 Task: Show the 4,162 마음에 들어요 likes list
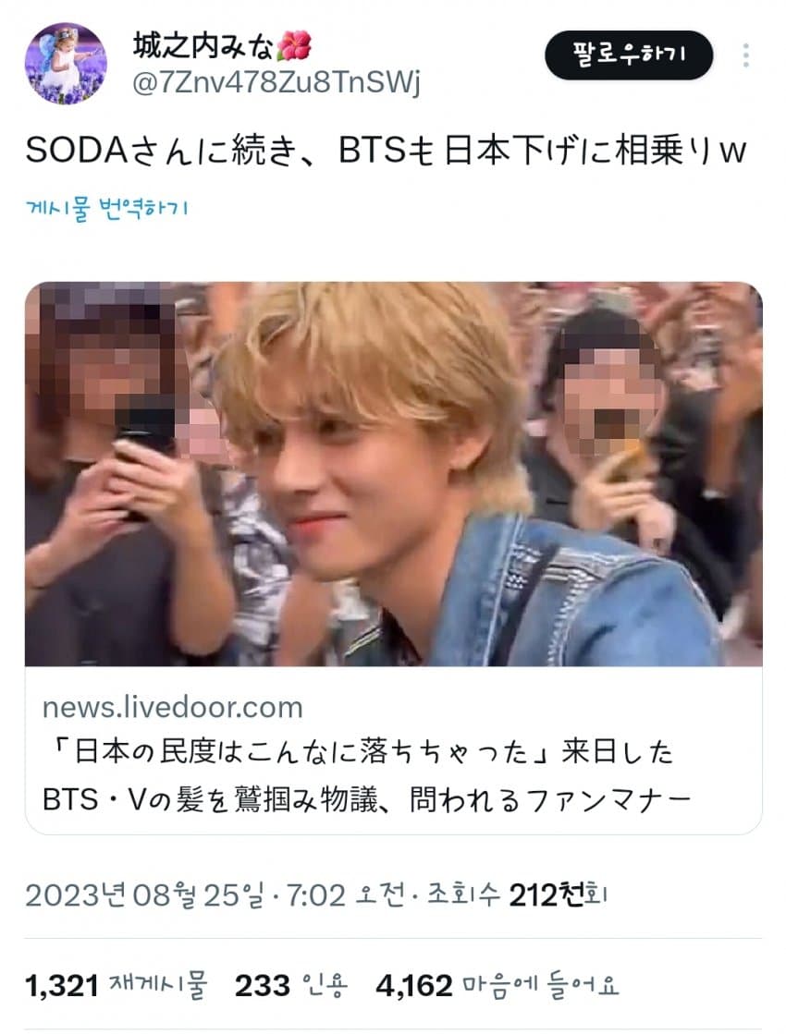497,985
